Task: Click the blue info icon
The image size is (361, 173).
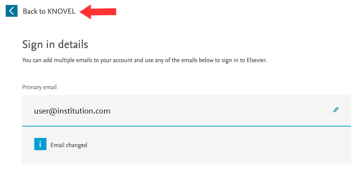Action: point(40,145)
